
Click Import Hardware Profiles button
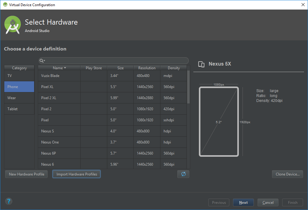[77, 174]
